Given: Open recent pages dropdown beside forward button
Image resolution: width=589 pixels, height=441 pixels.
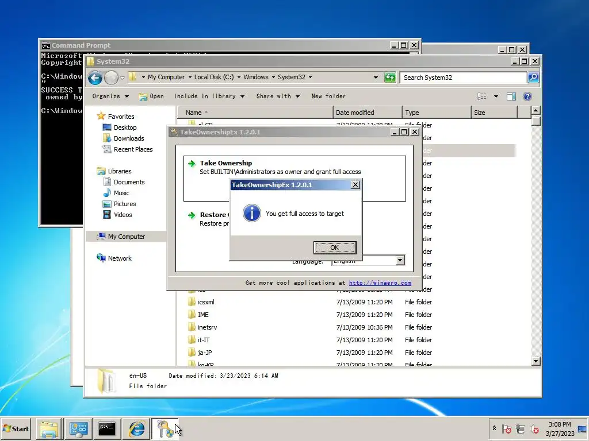Looking at the screenshot, I should 122,78.
